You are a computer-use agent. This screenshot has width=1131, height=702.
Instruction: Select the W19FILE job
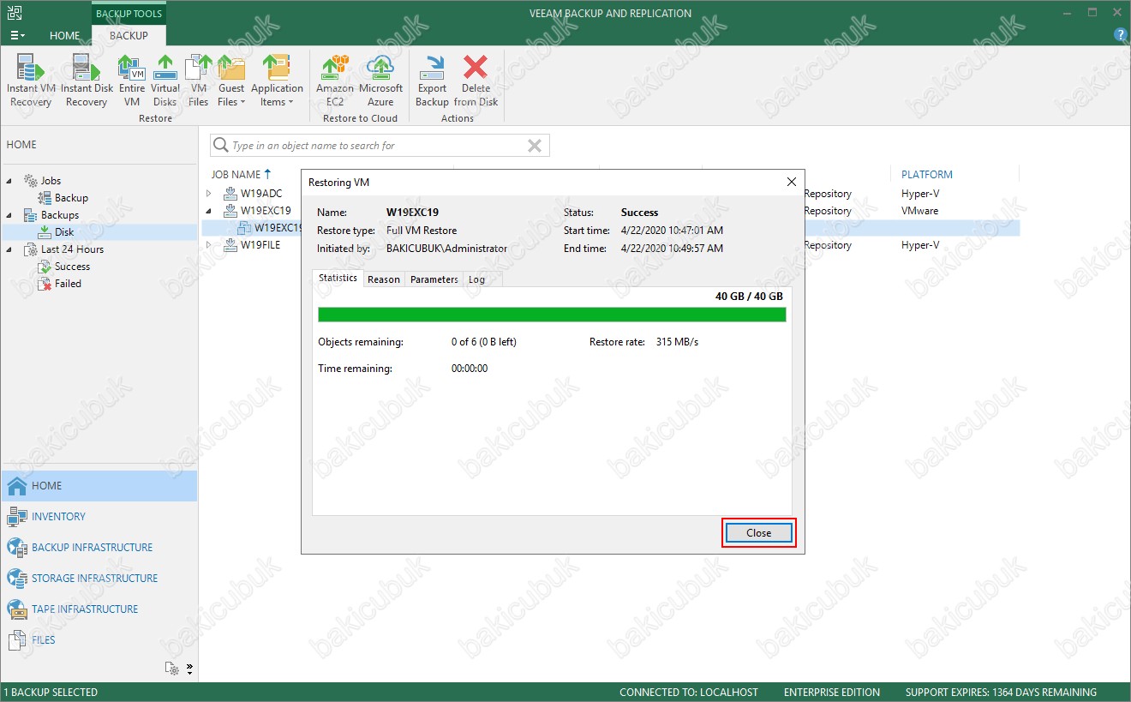click(261, 245)
